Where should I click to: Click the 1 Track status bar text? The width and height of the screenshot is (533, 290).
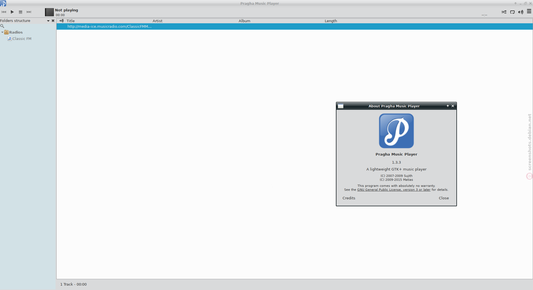pyautogui.click(x=74, y=284)
